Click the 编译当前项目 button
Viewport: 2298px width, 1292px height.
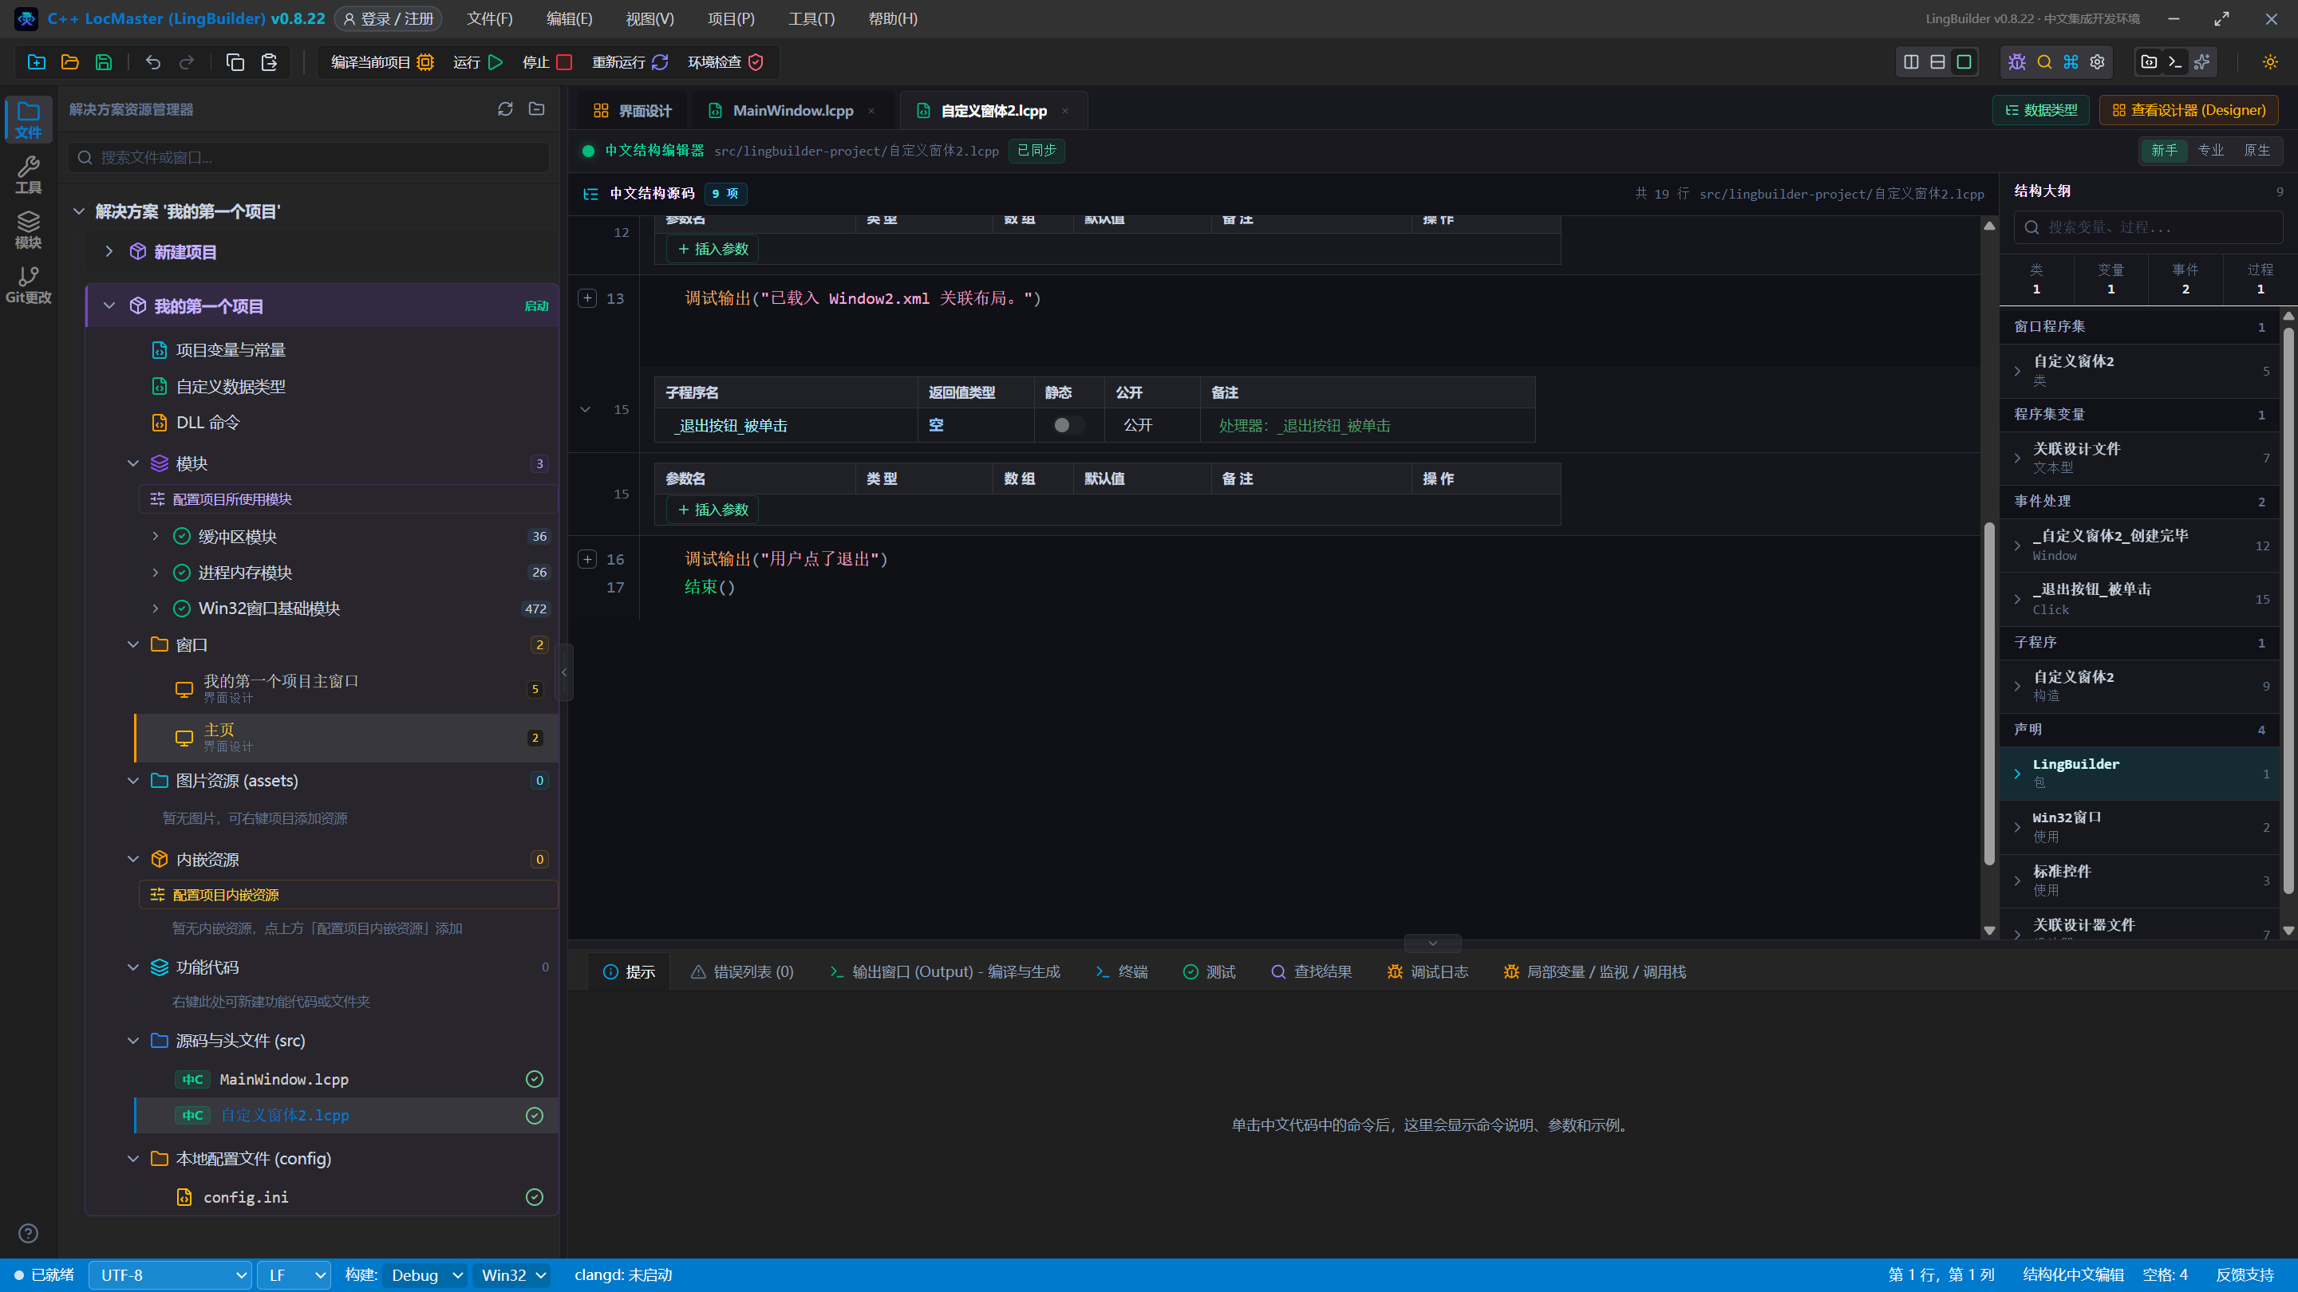[382, 62]
